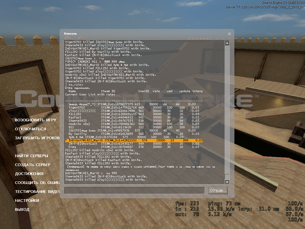
Task: Click the Консоль window title
Action: pos(70,34)
